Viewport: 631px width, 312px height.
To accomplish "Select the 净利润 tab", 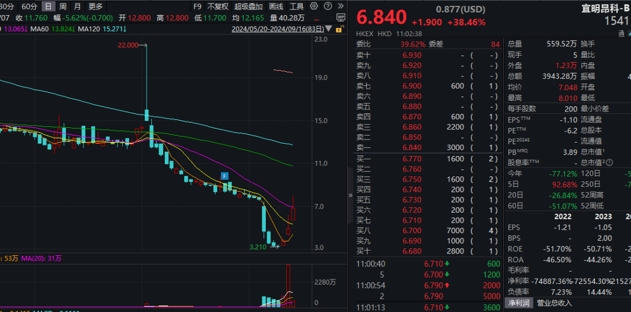I will tap(517, 303).
